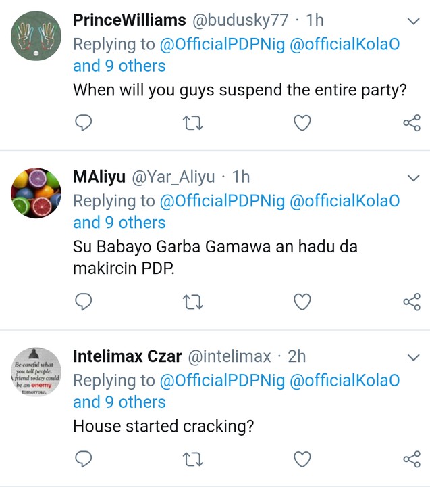
Task: Open @officialKolaO mention in MAliyu's reply
Action: pos(345,201)
